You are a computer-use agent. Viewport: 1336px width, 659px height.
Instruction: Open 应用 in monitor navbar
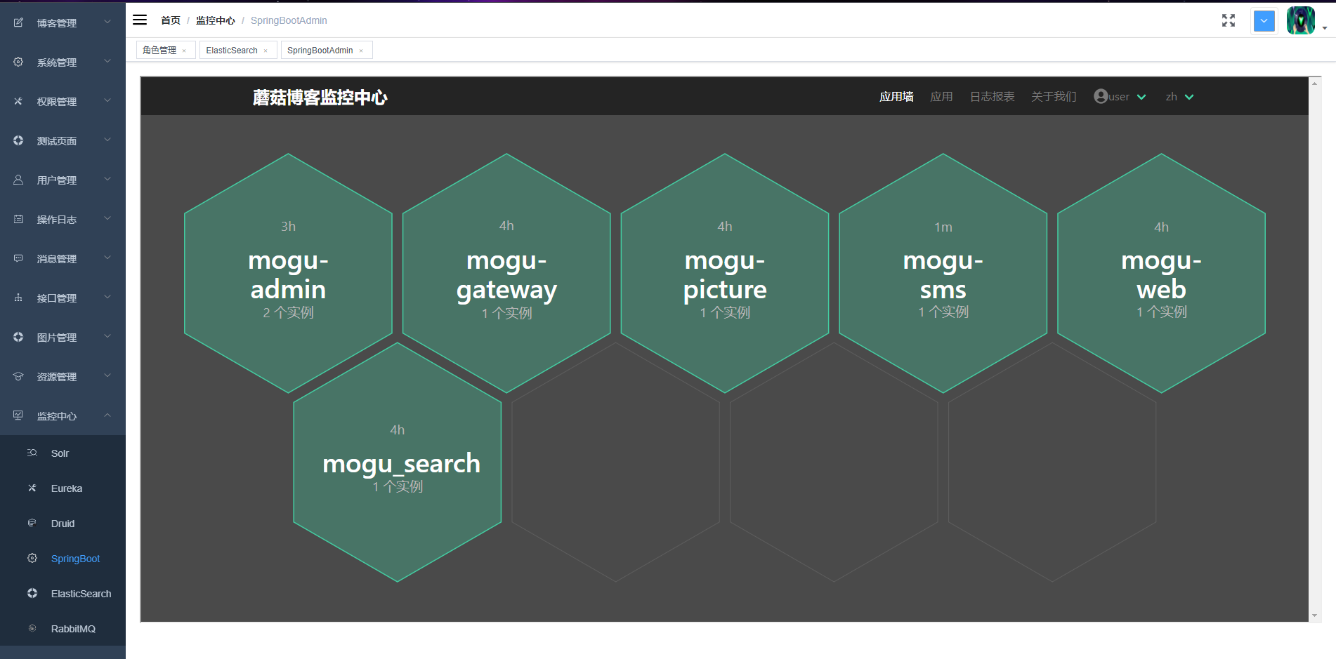[941, 96]
